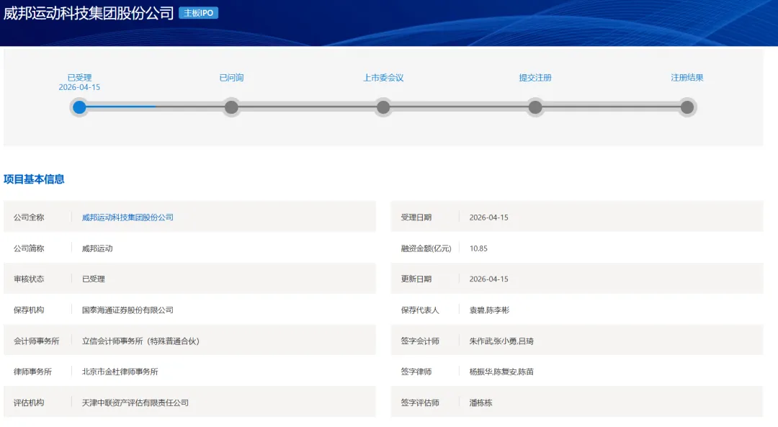Open the 威邦运动科技集团股份公司 company link
The height and width of the screenshot is (427, 778).
click(x=128, y=217)
